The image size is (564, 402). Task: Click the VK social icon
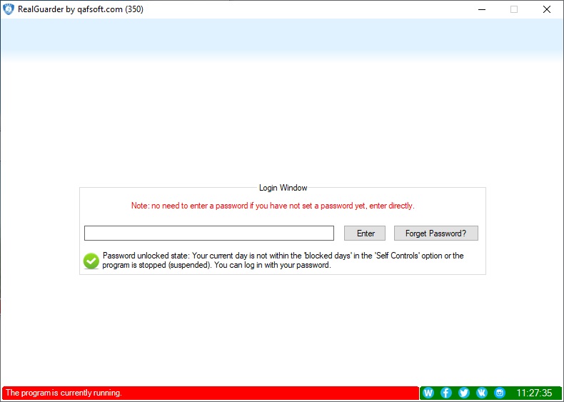point(482,393)
